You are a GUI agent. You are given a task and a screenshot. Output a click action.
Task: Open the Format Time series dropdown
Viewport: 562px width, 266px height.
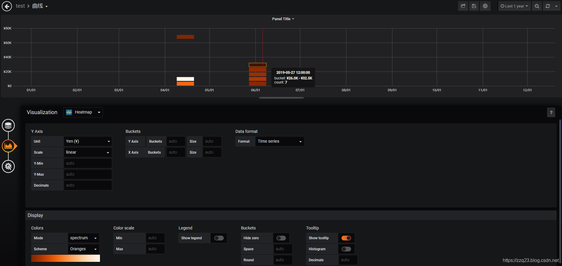(x=280, y=141)
